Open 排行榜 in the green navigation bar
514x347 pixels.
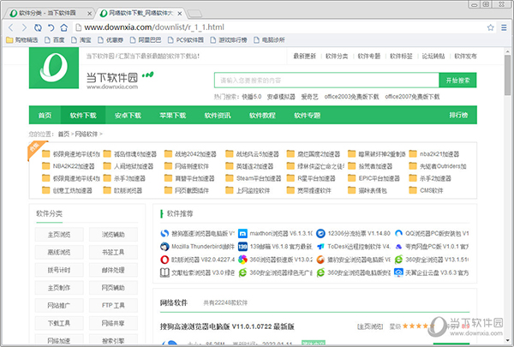pos(458,115)
